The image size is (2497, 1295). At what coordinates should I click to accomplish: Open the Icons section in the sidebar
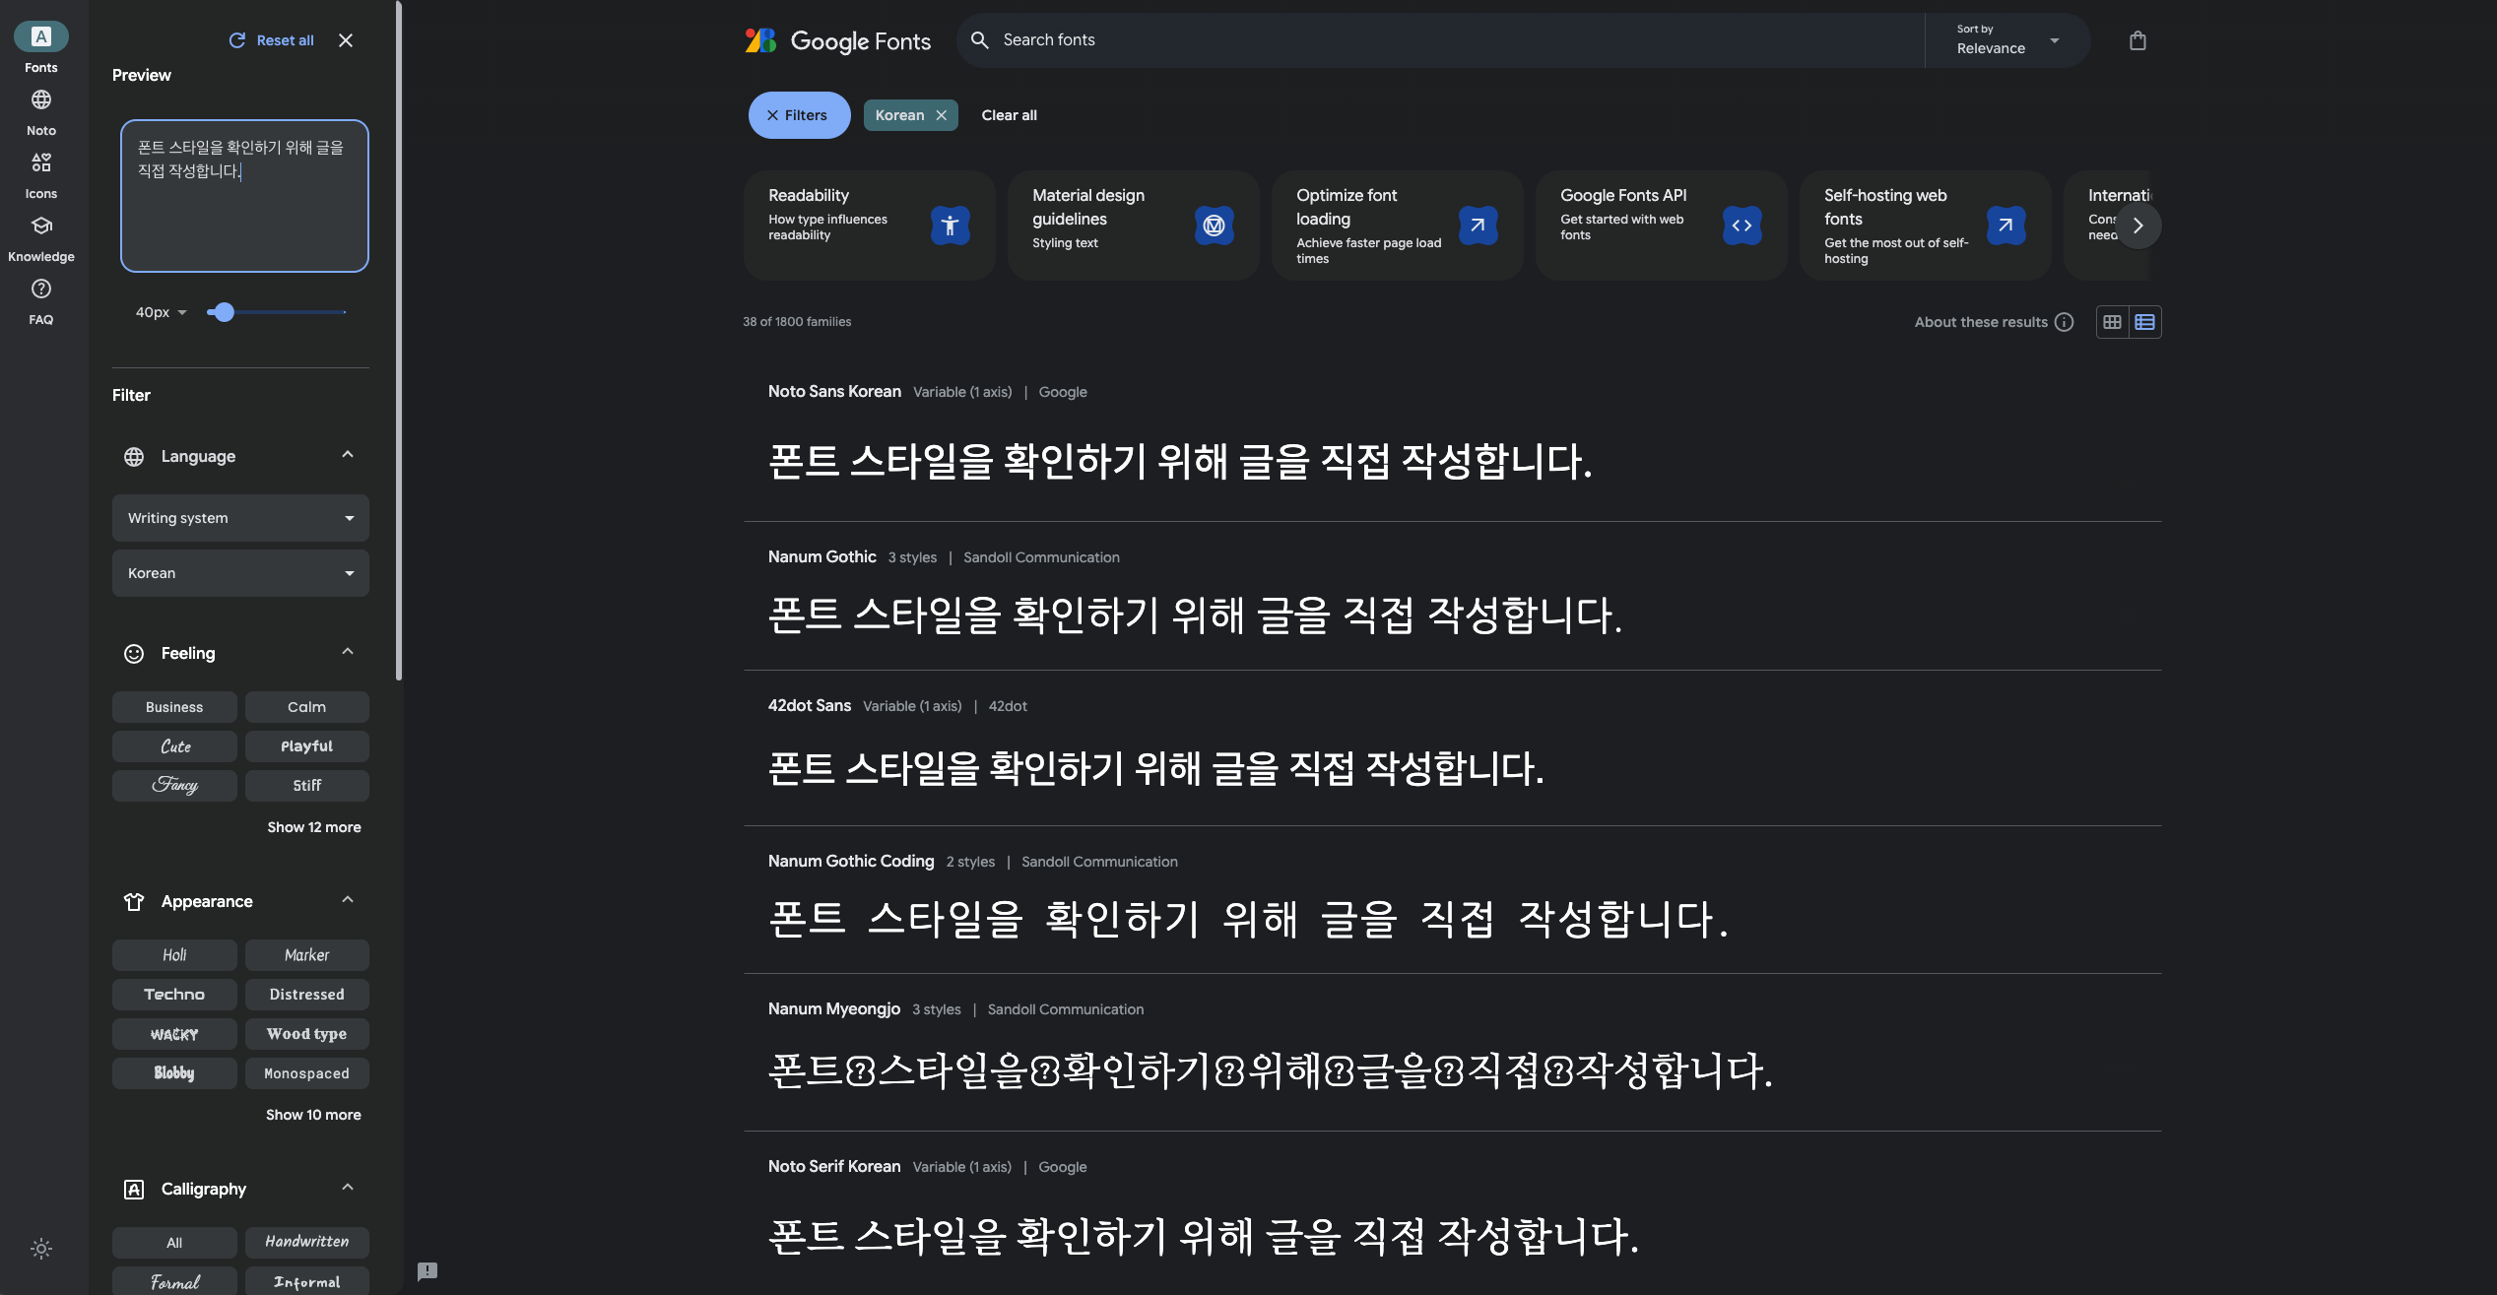(x=40, y=162)
